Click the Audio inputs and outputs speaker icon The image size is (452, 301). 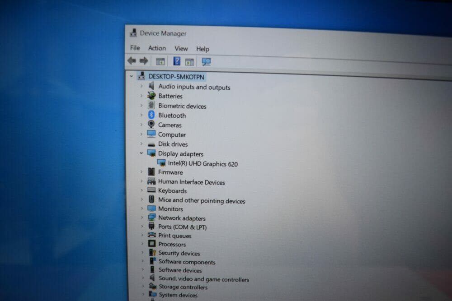(151, 86)
